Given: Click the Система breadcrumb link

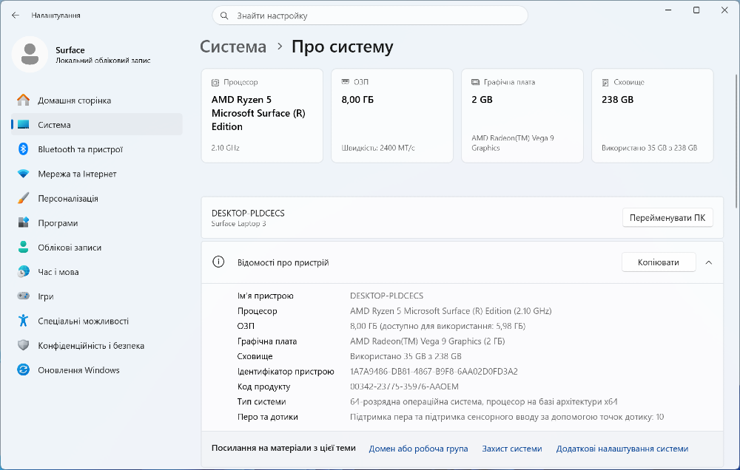Looking at the screenshot, I should (x=233, y=47).
